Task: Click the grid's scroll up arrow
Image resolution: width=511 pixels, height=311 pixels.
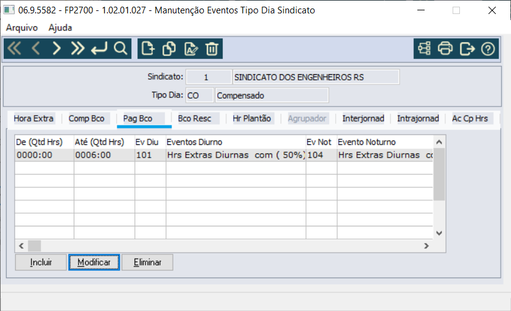Action: [x=439, y=142]
